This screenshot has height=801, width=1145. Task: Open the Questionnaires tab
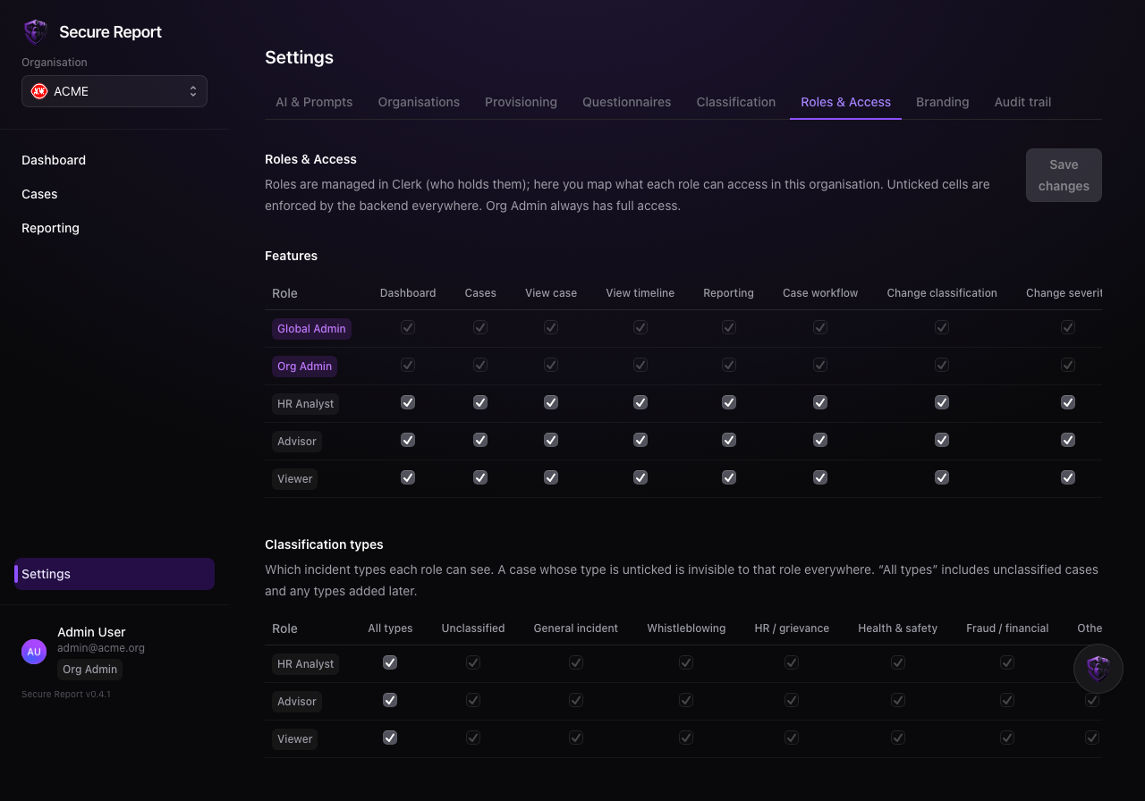[x=626, y=102]
